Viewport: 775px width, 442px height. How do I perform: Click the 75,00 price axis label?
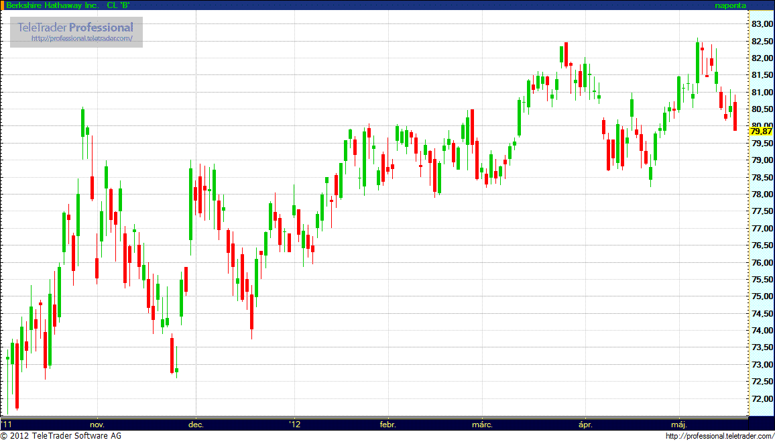pyautogui.click(x=762, y=296)
